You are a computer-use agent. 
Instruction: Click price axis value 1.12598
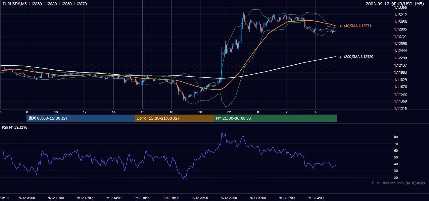[401, 44]
